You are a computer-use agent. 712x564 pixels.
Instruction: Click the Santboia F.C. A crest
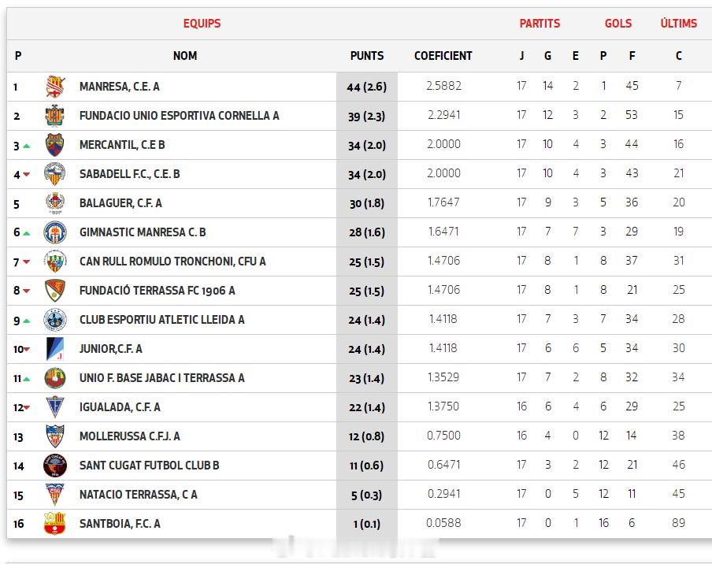click(55, 524)
